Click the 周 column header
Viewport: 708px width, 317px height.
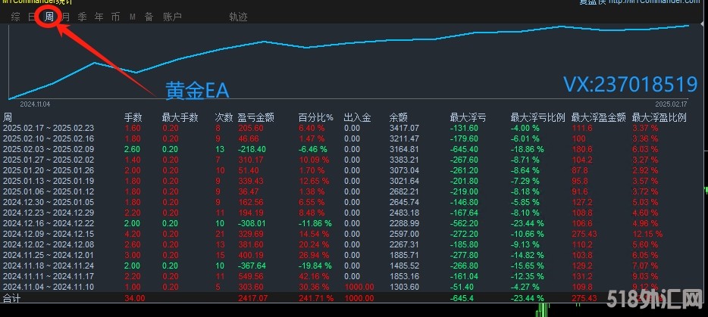click(8, 118)
